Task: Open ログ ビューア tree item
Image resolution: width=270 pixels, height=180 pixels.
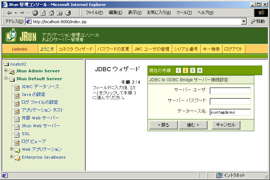Action: coord(34,141)
